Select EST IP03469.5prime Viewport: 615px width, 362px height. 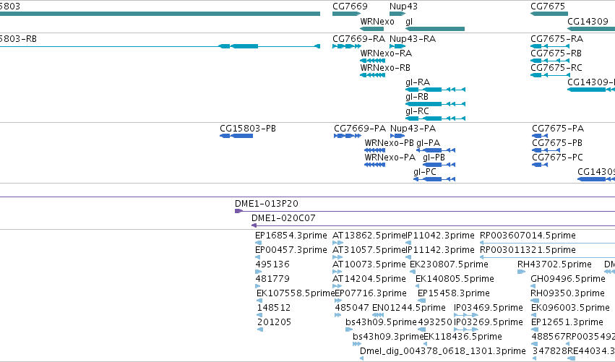point(489,309)
